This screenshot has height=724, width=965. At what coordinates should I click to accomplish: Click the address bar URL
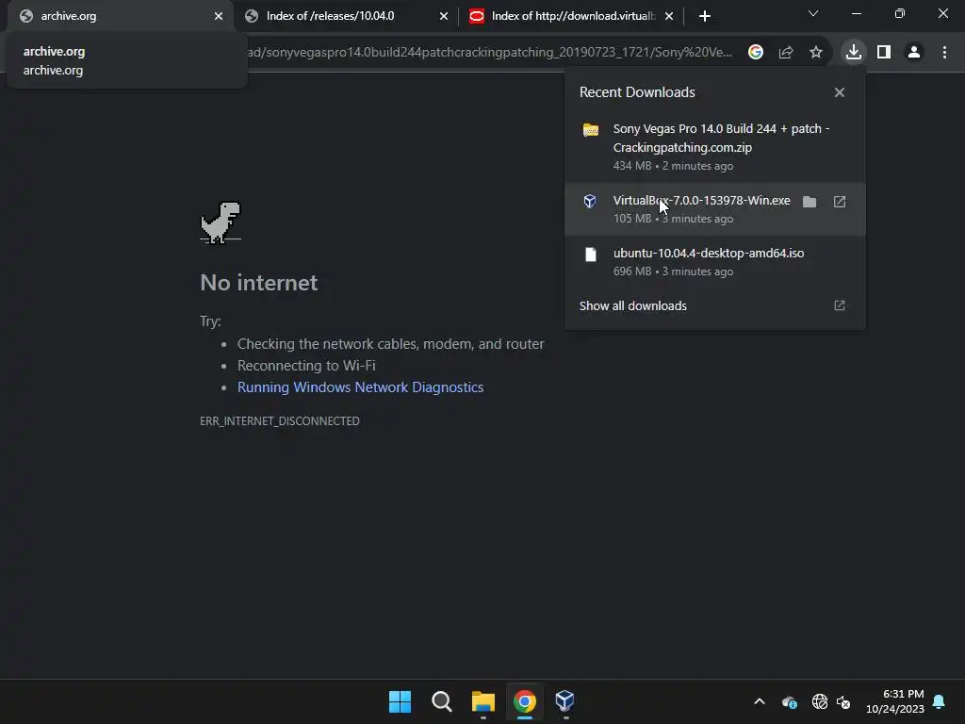pos(489,53)
